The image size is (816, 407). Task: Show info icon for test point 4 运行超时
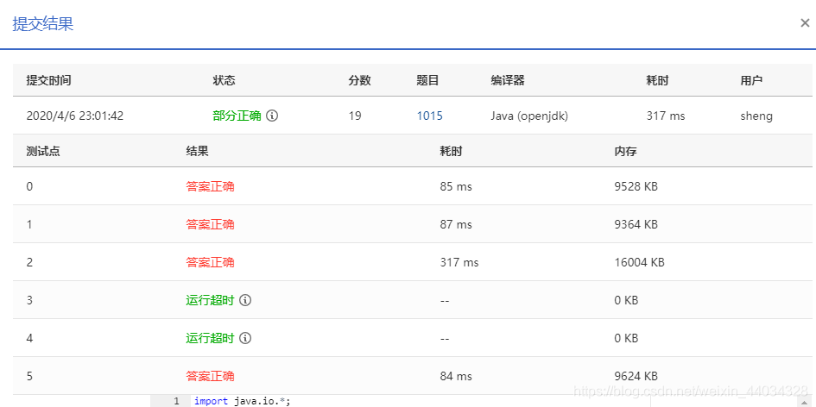coord(245,338)
